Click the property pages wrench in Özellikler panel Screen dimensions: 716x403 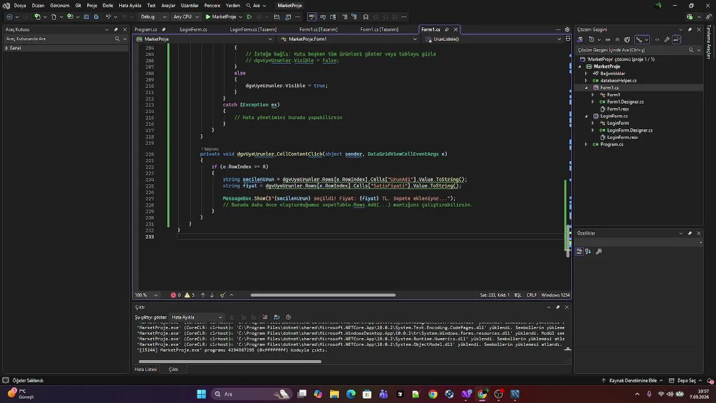(x=599, y=251)
